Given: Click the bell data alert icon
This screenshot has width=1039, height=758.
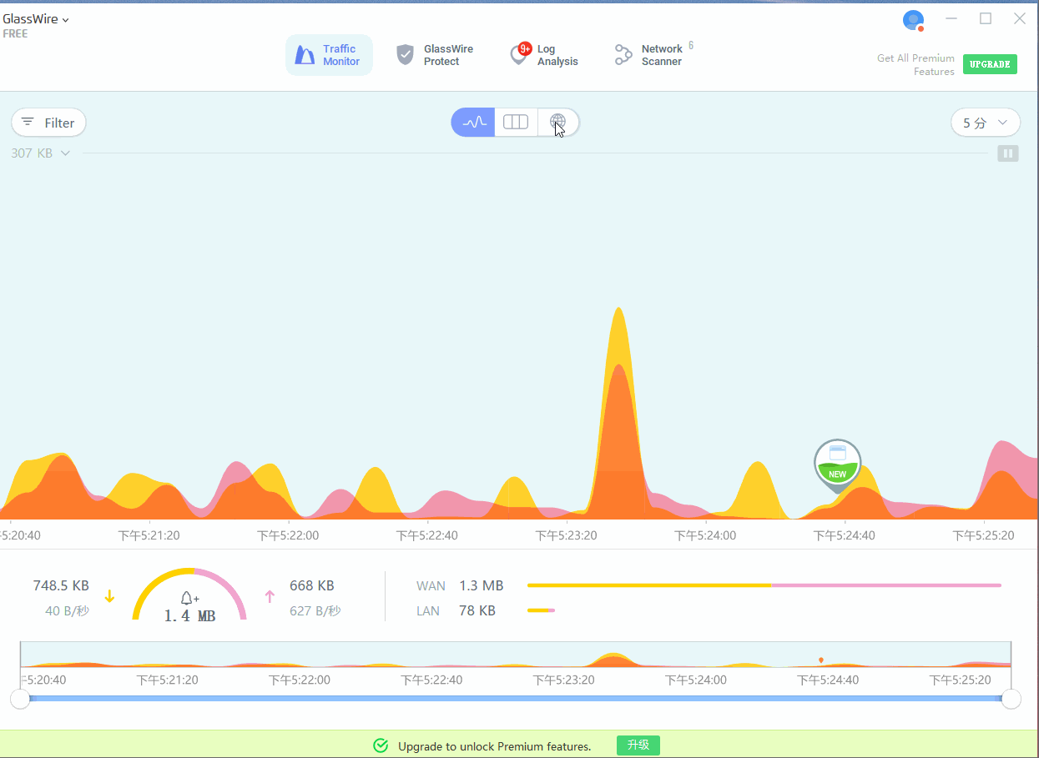Looking at the screenshot, I should [x=189, y=598].
